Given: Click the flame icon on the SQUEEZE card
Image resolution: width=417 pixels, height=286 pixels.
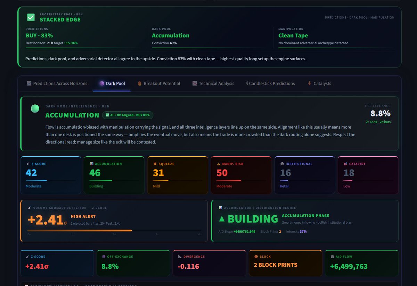Looking at the screenshot, I should tap(155, 164).
